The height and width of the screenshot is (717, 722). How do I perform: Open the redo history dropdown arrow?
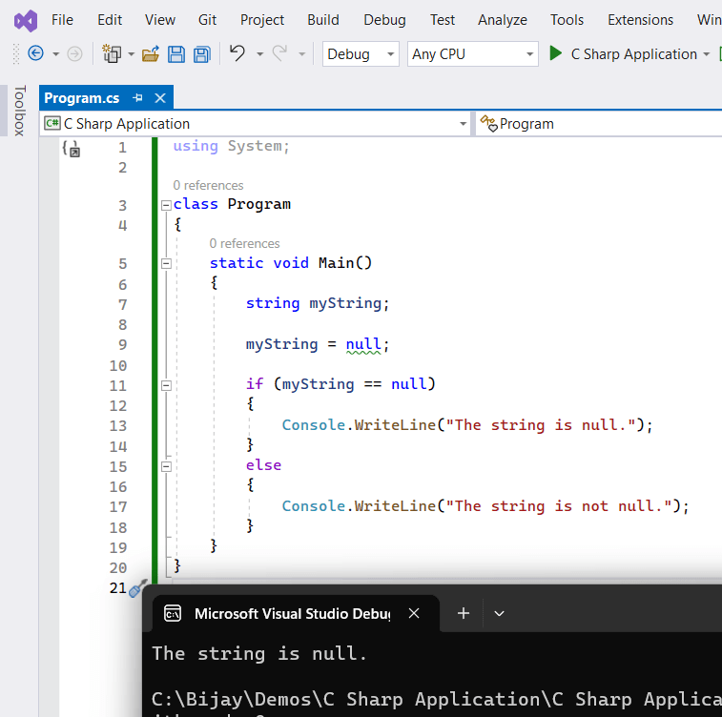301,54
